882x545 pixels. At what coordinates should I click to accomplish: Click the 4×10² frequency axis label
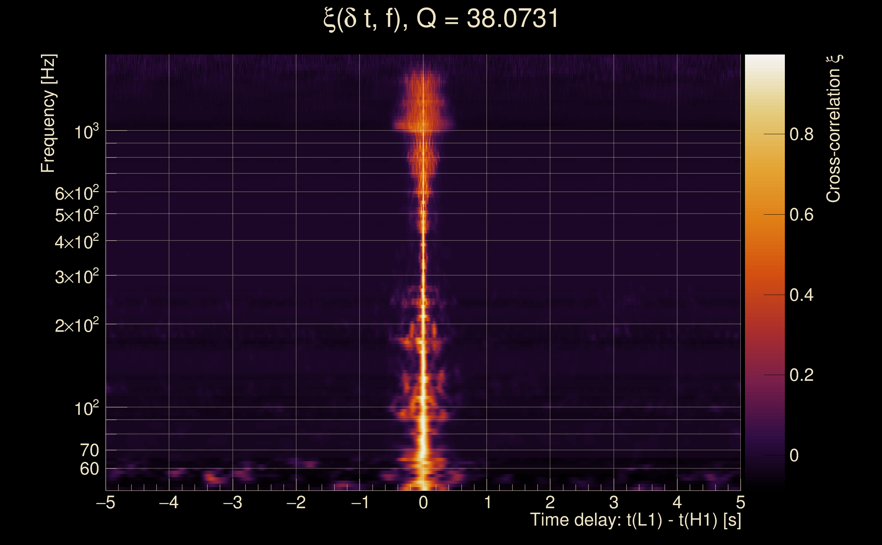click(76, 242)
